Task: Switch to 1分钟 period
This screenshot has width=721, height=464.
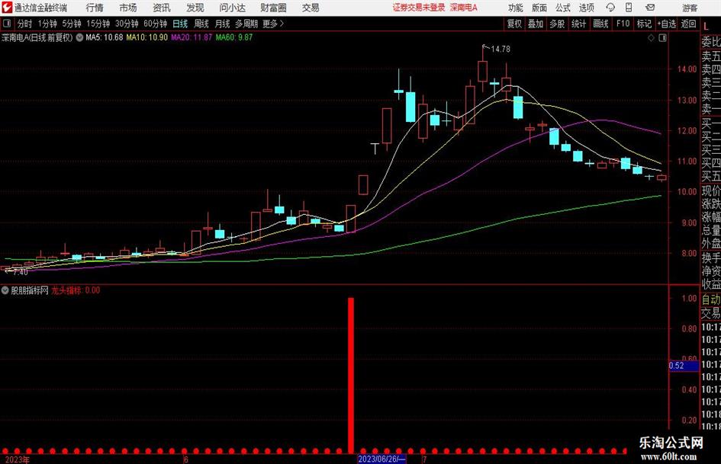Action: coord(47,24)
